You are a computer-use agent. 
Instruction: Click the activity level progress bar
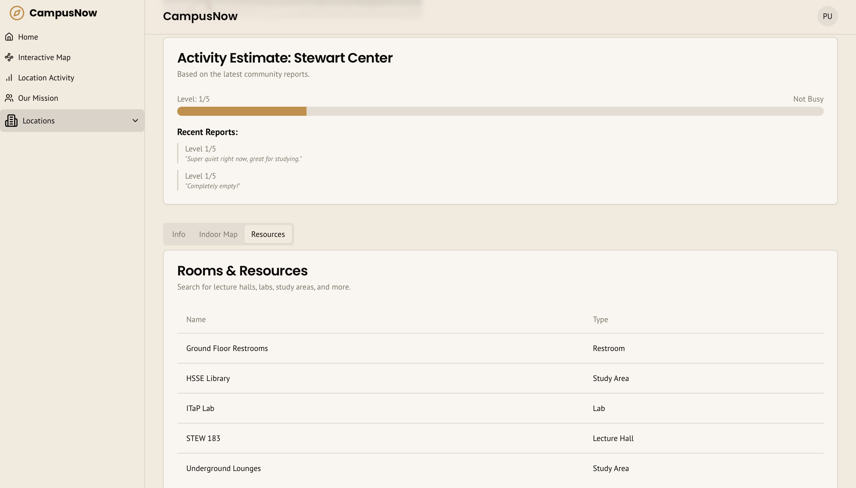click(x=500, y=111)
